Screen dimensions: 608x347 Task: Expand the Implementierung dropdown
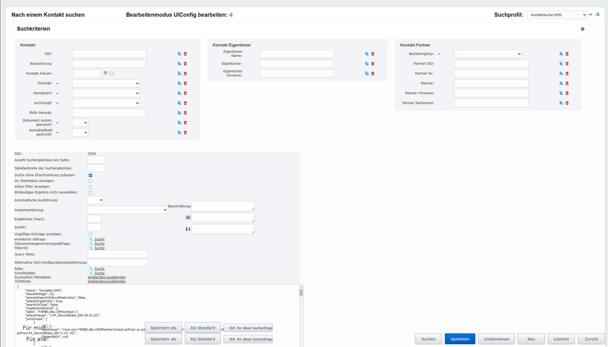click(x=127, y=210)
